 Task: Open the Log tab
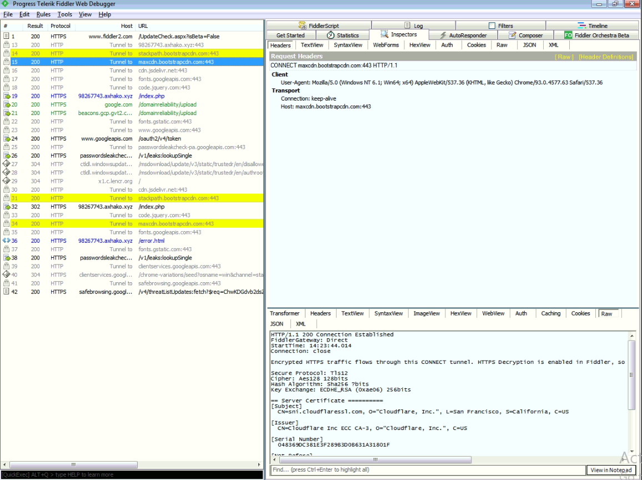pos(413,26)
